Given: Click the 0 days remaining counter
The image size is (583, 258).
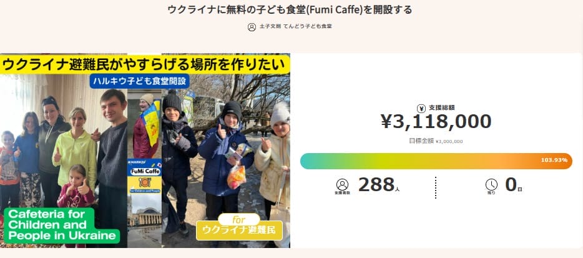Looking at the screenshot, I should pos(511,184).
